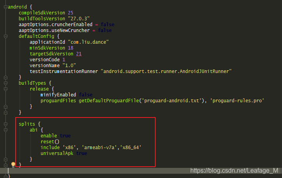Viewport: 282px width, 178px height.
Task: Collapse the buildTypes block fold marker
Action: click(x=5, y=83)
